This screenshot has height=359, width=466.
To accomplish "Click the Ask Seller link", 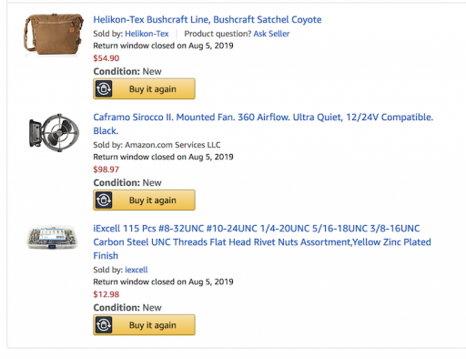I will coord(271,34).
